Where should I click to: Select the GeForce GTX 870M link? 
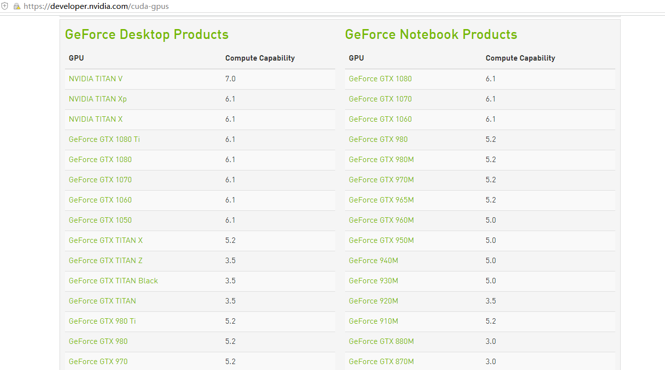pyautogui.click(x=381, y=362)
